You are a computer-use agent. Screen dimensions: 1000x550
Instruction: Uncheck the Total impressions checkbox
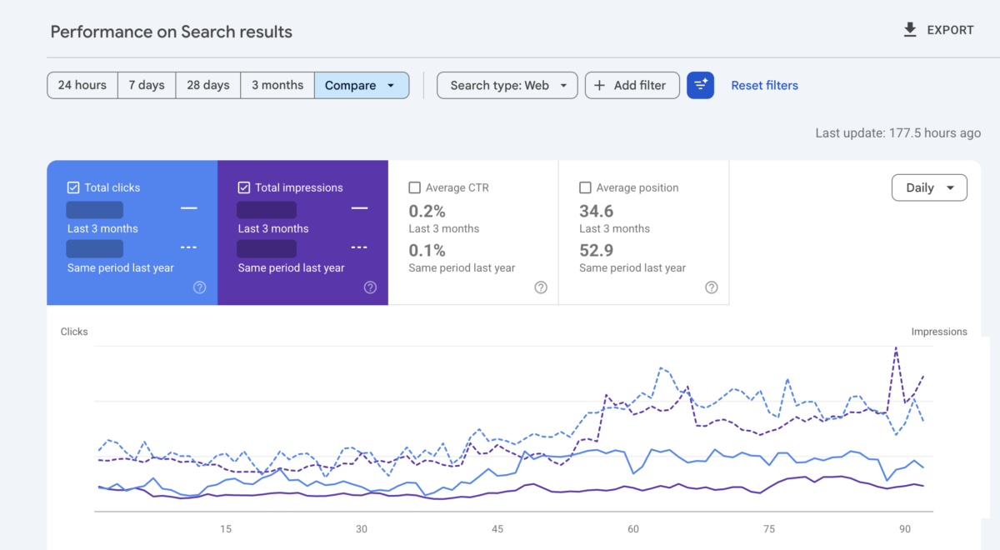pos(244,187)
